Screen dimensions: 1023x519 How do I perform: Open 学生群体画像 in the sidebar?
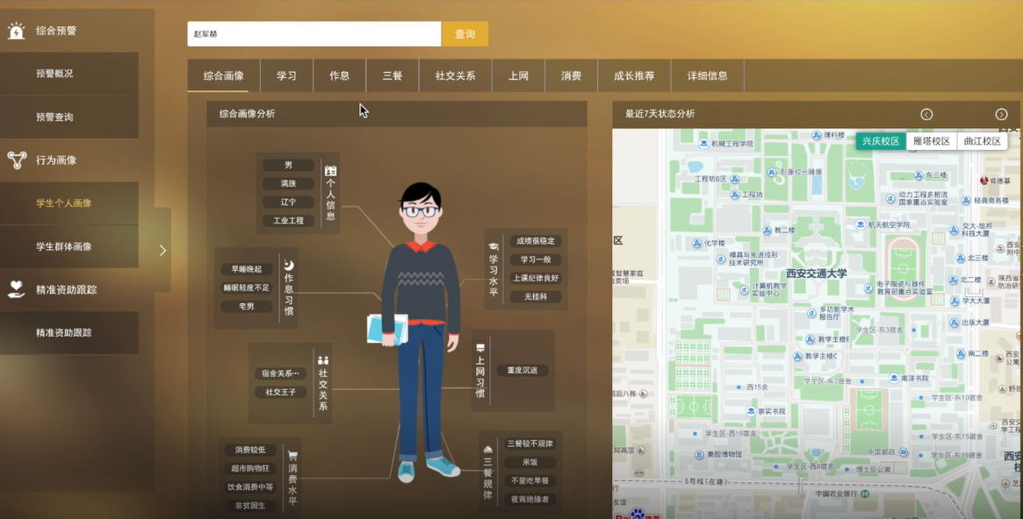[x=64, y=246]
